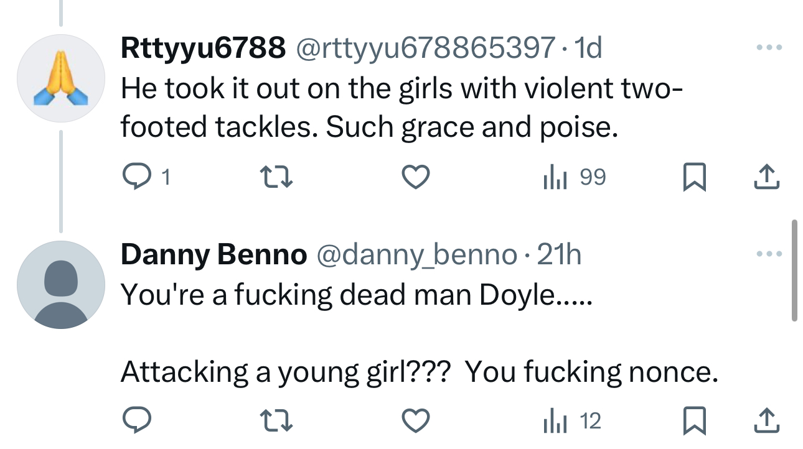Open Rttyyu6788's praying hands avatar
The height and width of the screenshot is (449, 803).
click(x=60, y=78)
